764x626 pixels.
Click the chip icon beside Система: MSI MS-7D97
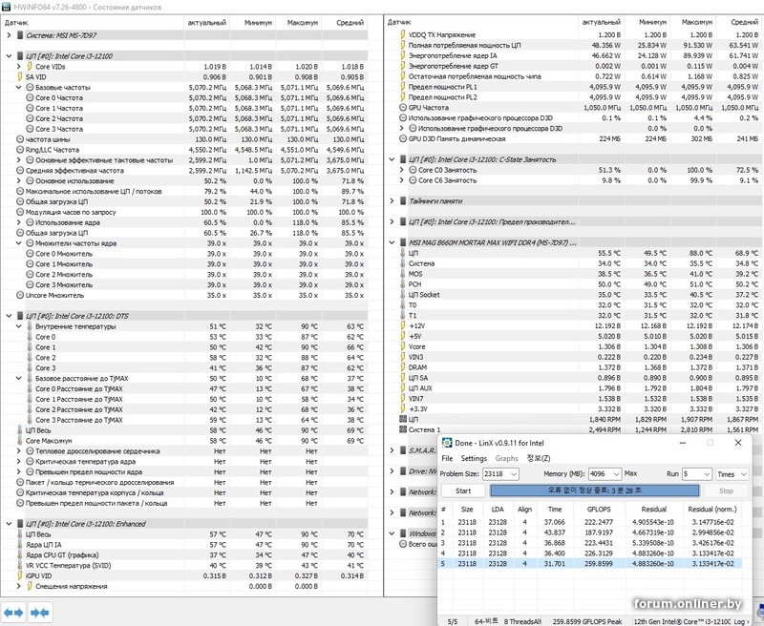click(x=19, y=34)
